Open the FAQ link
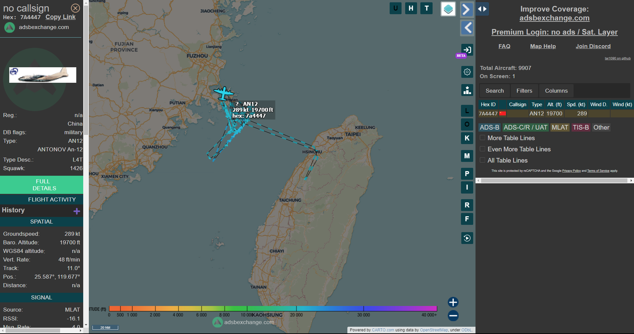 coord(504,46)
